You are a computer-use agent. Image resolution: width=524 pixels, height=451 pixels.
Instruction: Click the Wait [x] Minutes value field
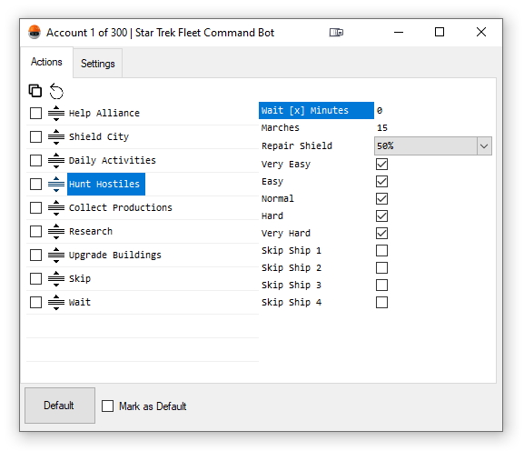434,110
